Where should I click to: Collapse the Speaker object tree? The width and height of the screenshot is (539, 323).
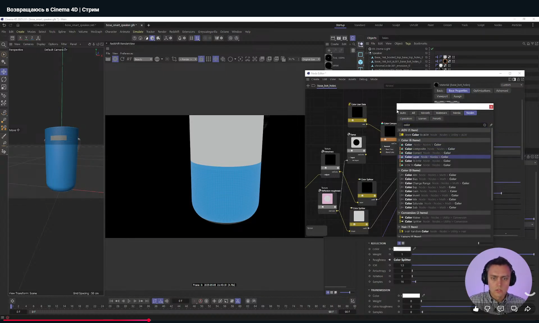[367, 53]
